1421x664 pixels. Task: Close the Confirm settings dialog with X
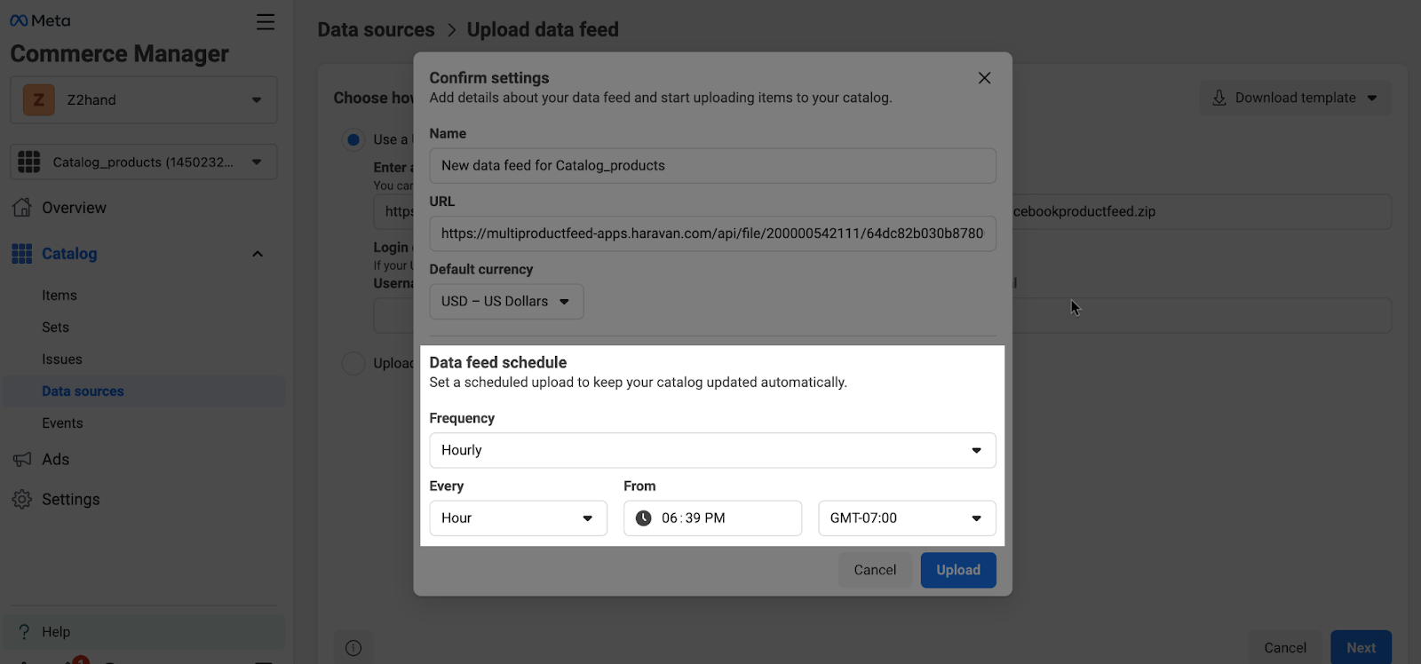coord(984,78)
